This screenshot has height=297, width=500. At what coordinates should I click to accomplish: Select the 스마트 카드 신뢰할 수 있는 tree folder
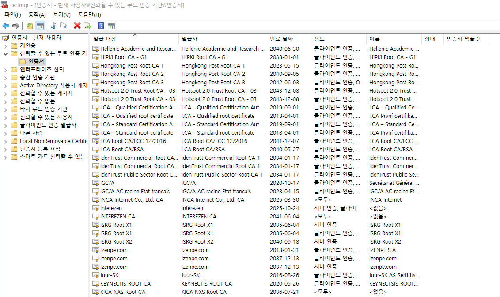point(52,157)
